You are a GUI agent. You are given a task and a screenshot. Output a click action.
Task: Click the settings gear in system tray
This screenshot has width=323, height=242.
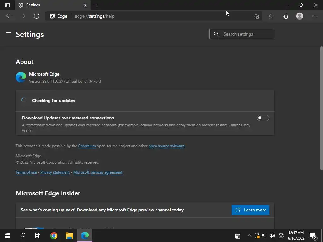tap(281, 236)
